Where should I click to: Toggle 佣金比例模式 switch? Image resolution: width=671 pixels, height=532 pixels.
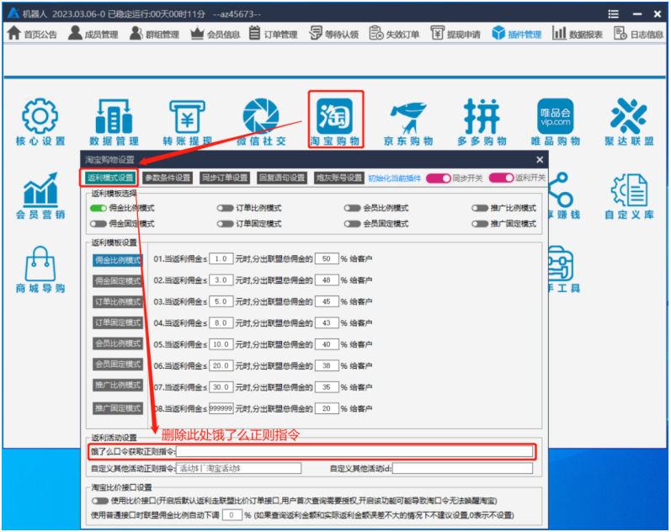click(x=98, y=208)
